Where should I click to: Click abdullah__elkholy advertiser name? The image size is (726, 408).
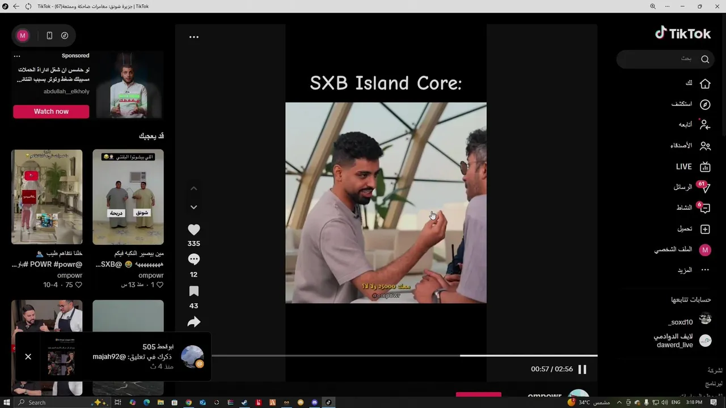[66, 91]
